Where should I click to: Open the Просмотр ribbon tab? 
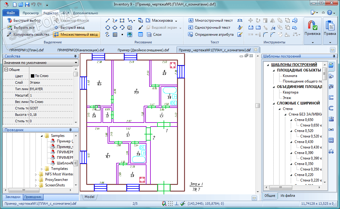(31, 13)
